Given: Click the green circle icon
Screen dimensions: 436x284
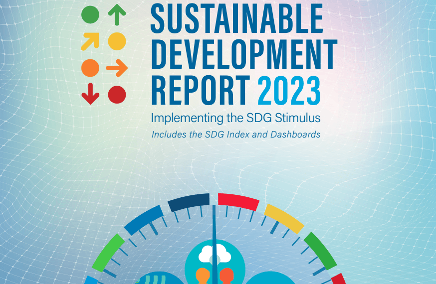Looking at the screenshot, I should pos(90,15).
